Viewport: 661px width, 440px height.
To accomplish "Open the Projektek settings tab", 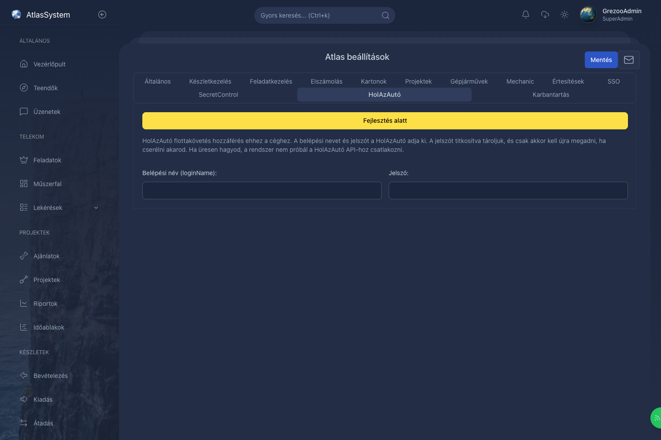I will (x=419, y=81).
